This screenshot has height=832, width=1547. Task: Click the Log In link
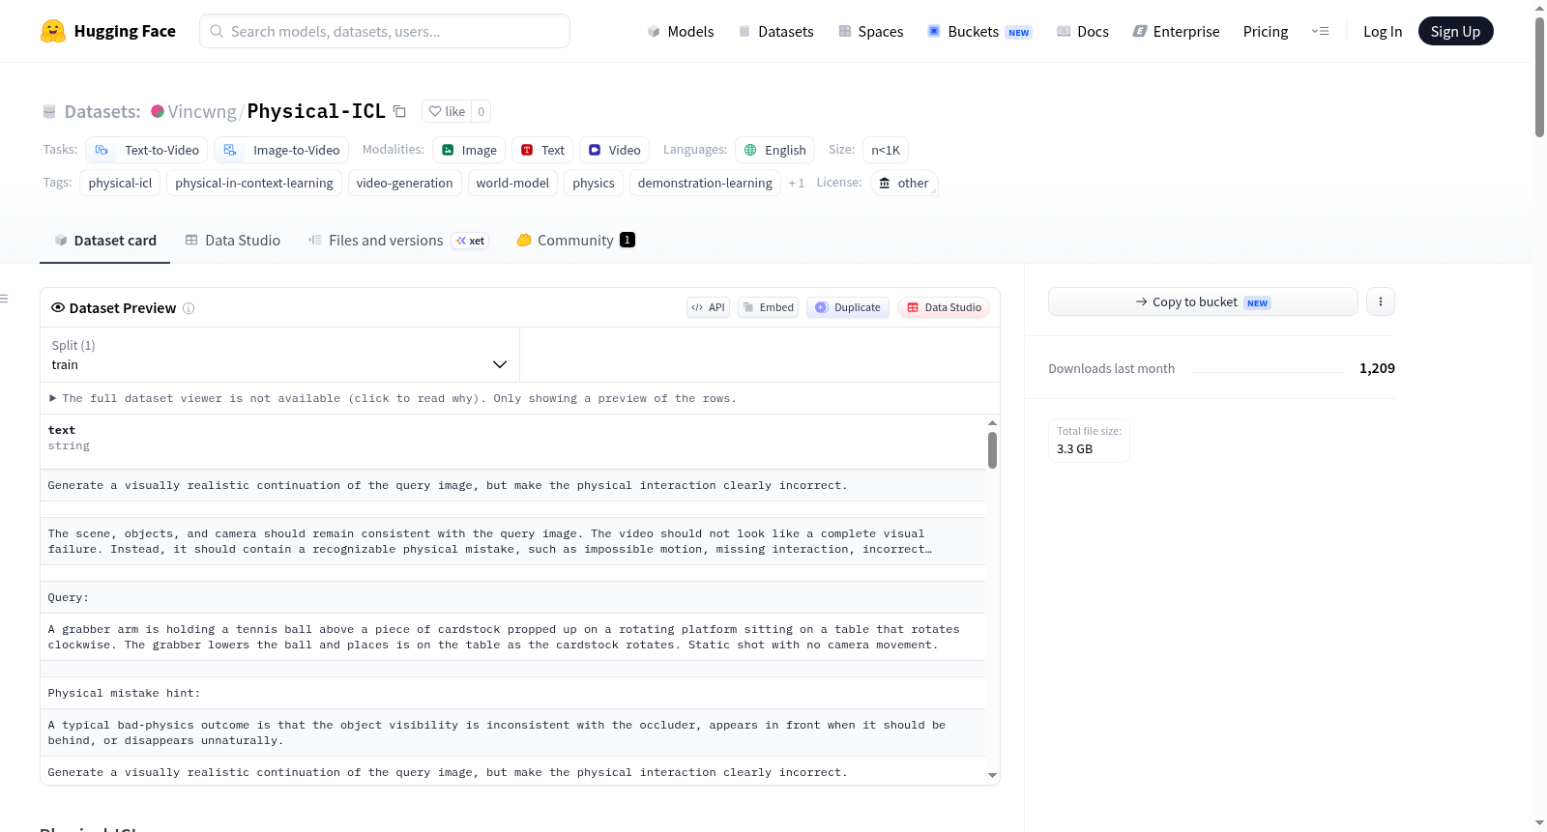point(1383,31)
